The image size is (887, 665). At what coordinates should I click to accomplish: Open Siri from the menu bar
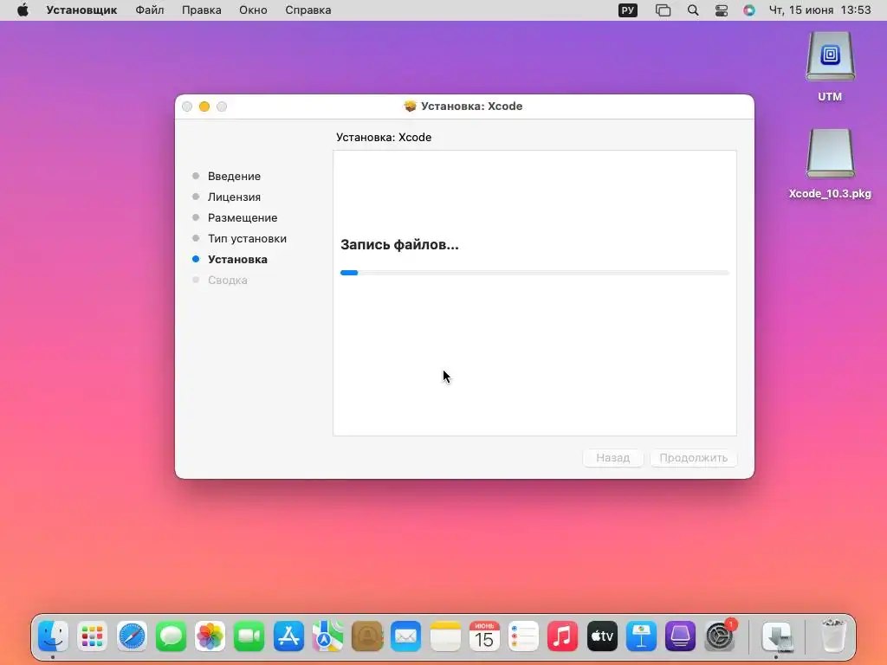click(749, 10)
